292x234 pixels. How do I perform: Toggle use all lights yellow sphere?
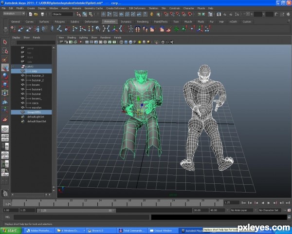coord(140,42)
